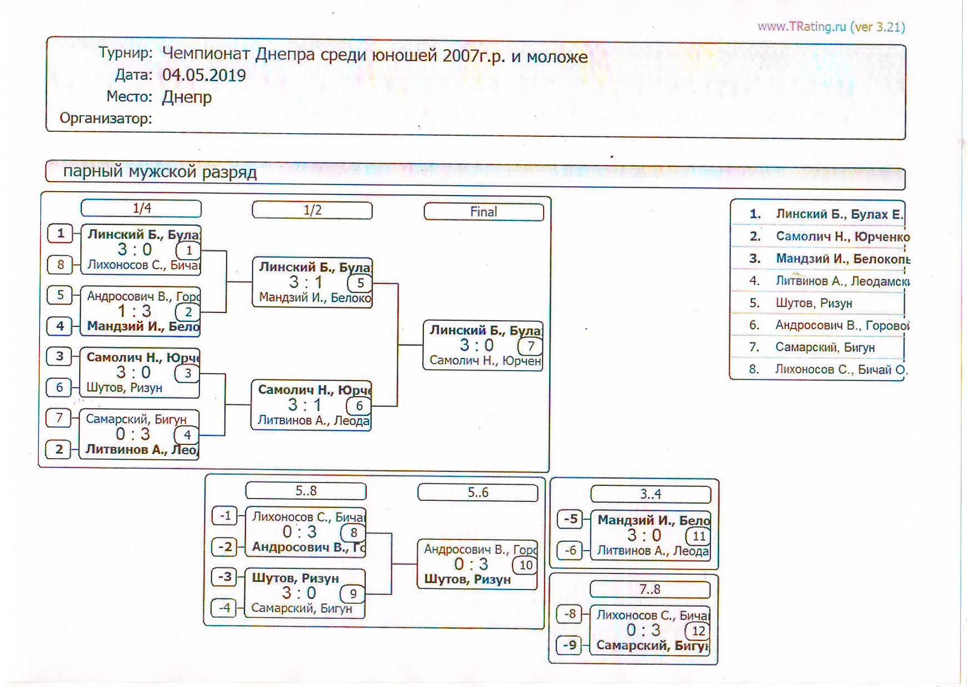Select the 7..8 placement match header
972x687 pixels.
coord(650,589)
